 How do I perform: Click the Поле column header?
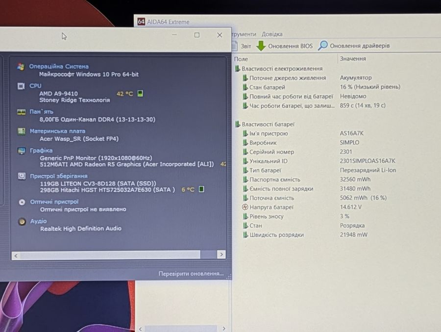241,59
